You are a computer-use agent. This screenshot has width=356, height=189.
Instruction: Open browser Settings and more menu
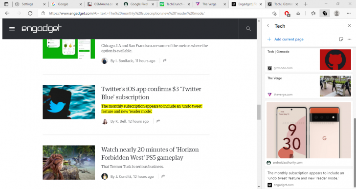(x=349, y=13)
